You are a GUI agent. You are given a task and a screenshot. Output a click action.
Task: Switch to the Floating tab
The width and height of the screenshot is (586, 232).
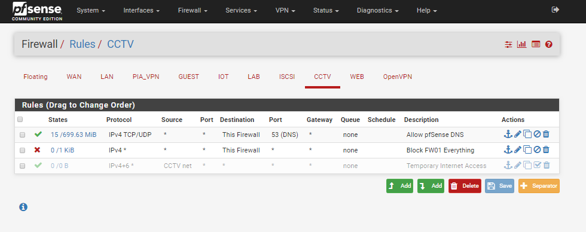[35, 77]
